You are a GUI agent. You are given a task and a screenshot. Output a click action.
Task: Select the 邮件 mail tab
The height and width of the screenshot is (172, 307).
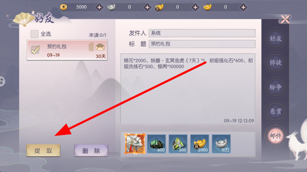point(276,136)
